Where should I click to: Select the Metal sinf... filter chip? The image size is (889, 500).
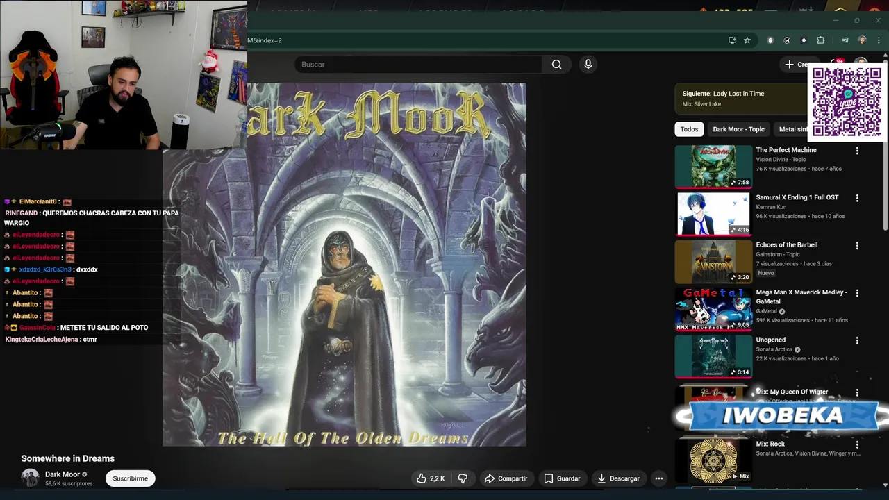(x=792, y=129)
